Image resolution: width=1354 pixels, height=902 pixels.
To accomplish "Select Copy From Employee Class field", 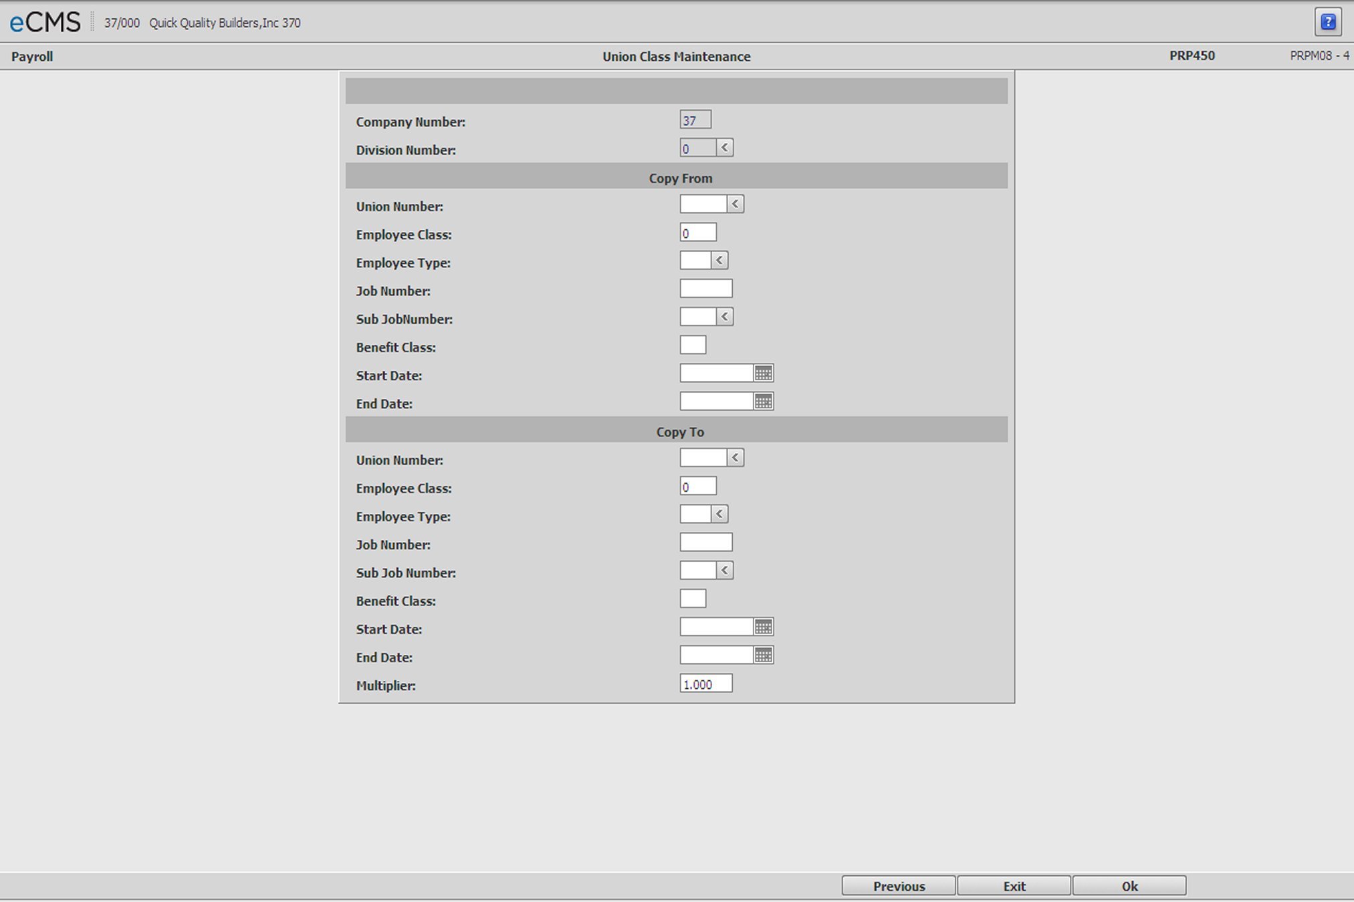I will pos(698,233).
